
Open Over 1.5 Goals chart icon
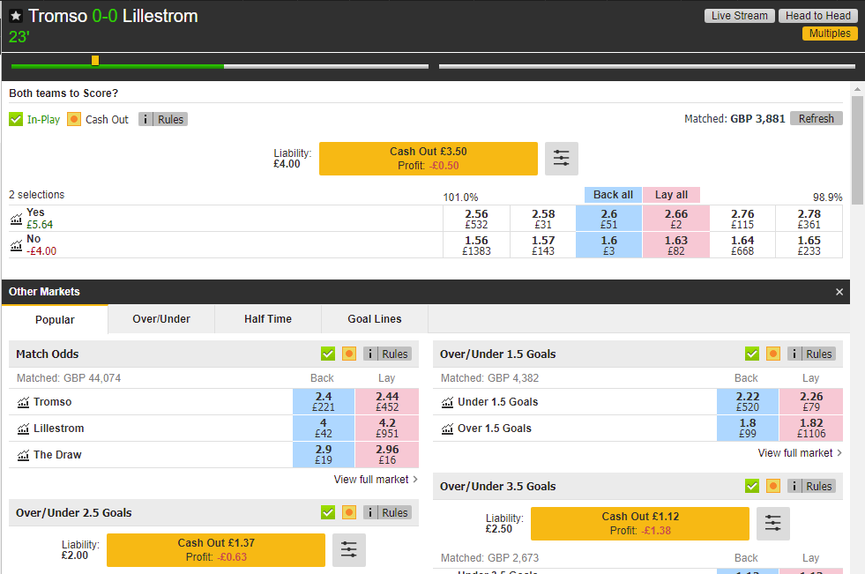(447, 429)
